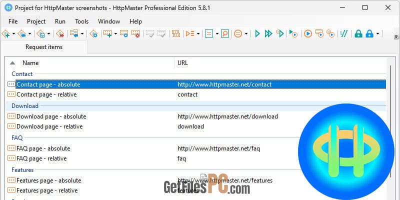Expand dropdown arrow beside save project icon
Screen dimensions: 400x200
point(48,33)
